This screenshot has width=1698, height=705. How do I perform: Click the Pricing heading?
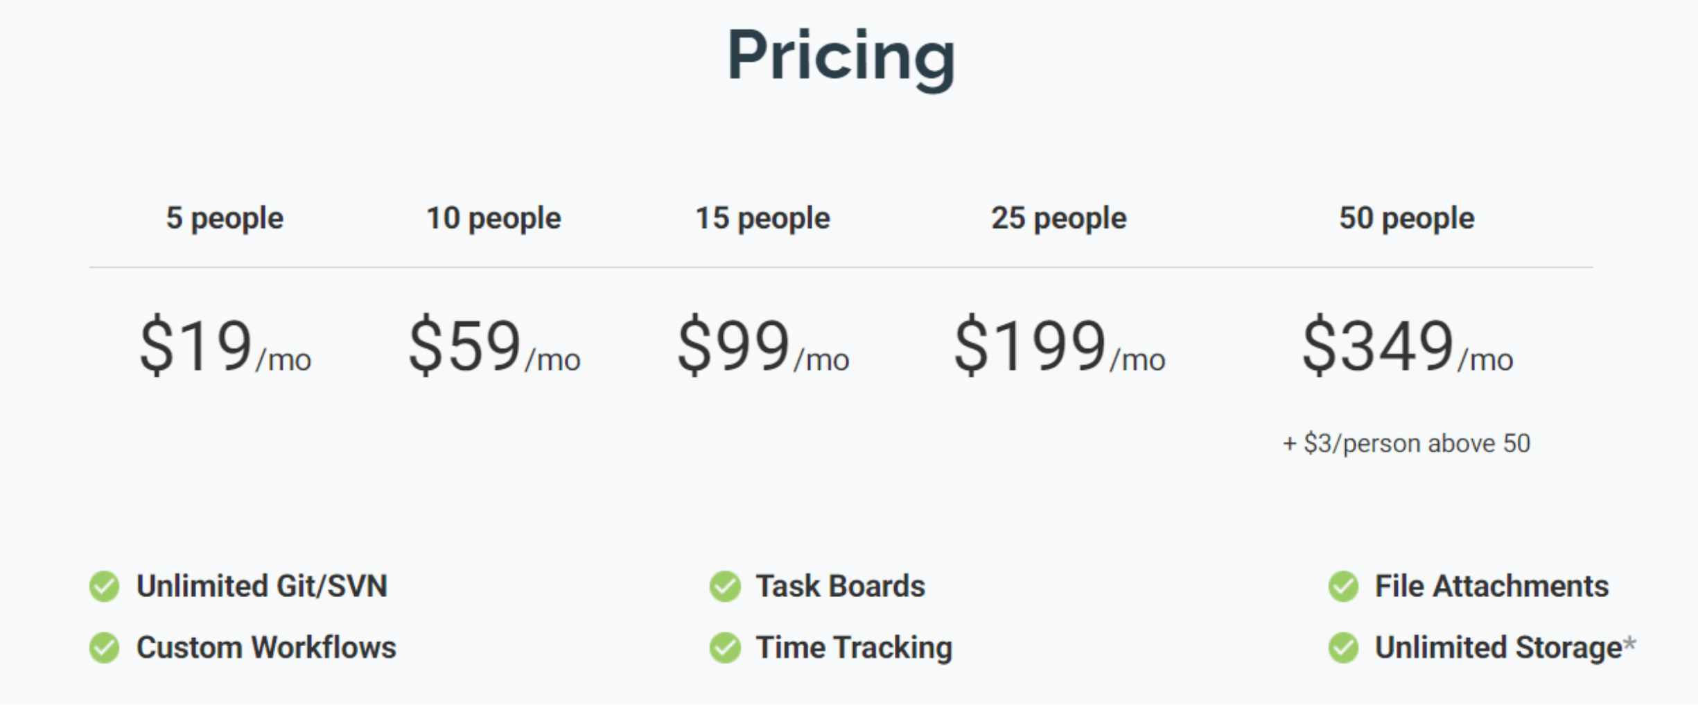(841, 57)
